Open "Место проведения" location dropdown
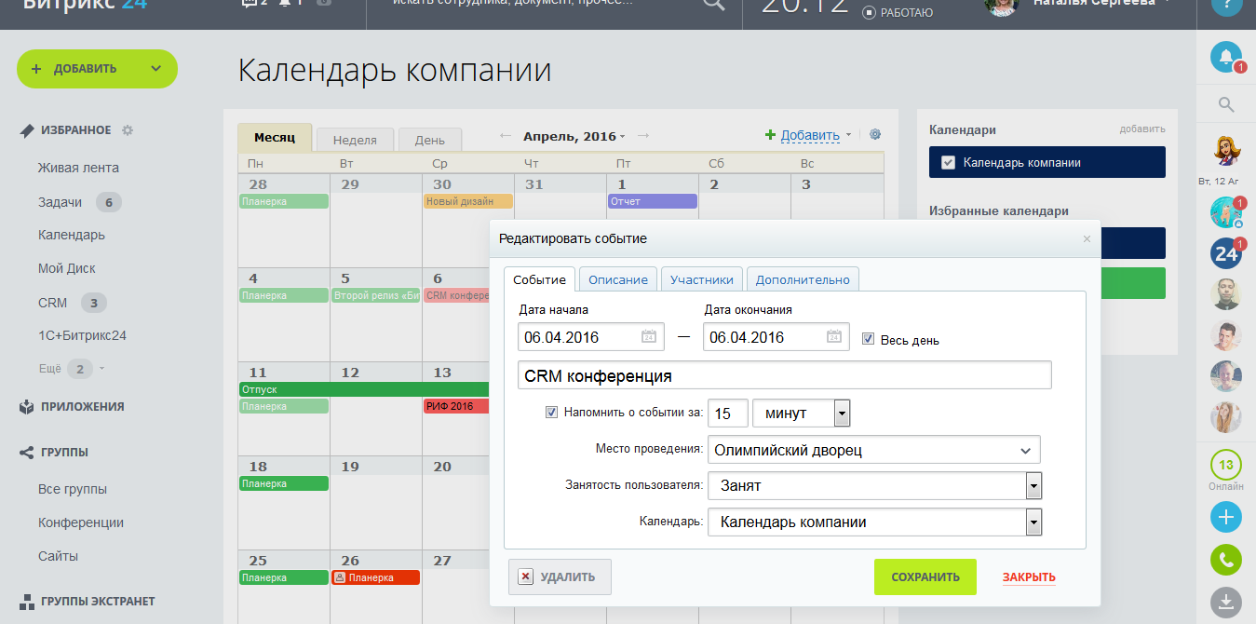 pyautogui.click(x=1025, y=451)
